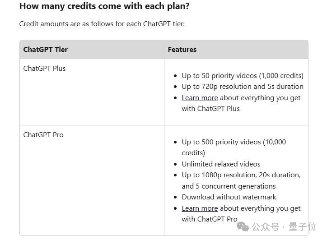Open Learn more link for ChatGPT Pro
This screenshot has width=327, height=240.
[200, 208]
